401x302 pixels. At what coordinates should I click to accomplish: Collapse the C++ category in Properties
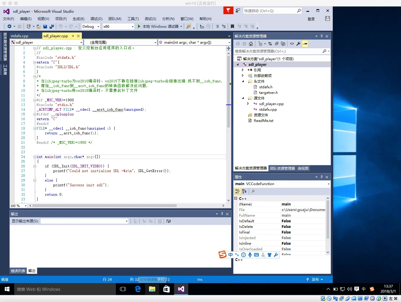[236, 198]
